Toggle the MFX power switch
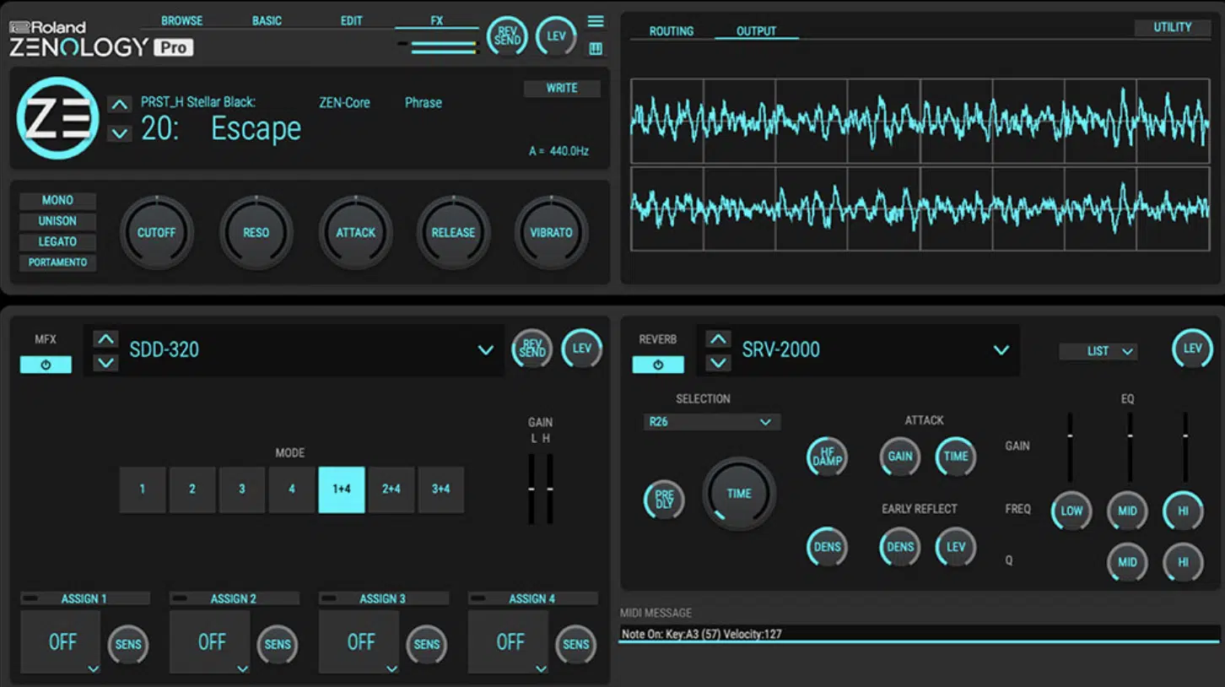Image resolution: width=1225 pixels, height=687 pixels. pyautogui.click(x=46, y=365)
